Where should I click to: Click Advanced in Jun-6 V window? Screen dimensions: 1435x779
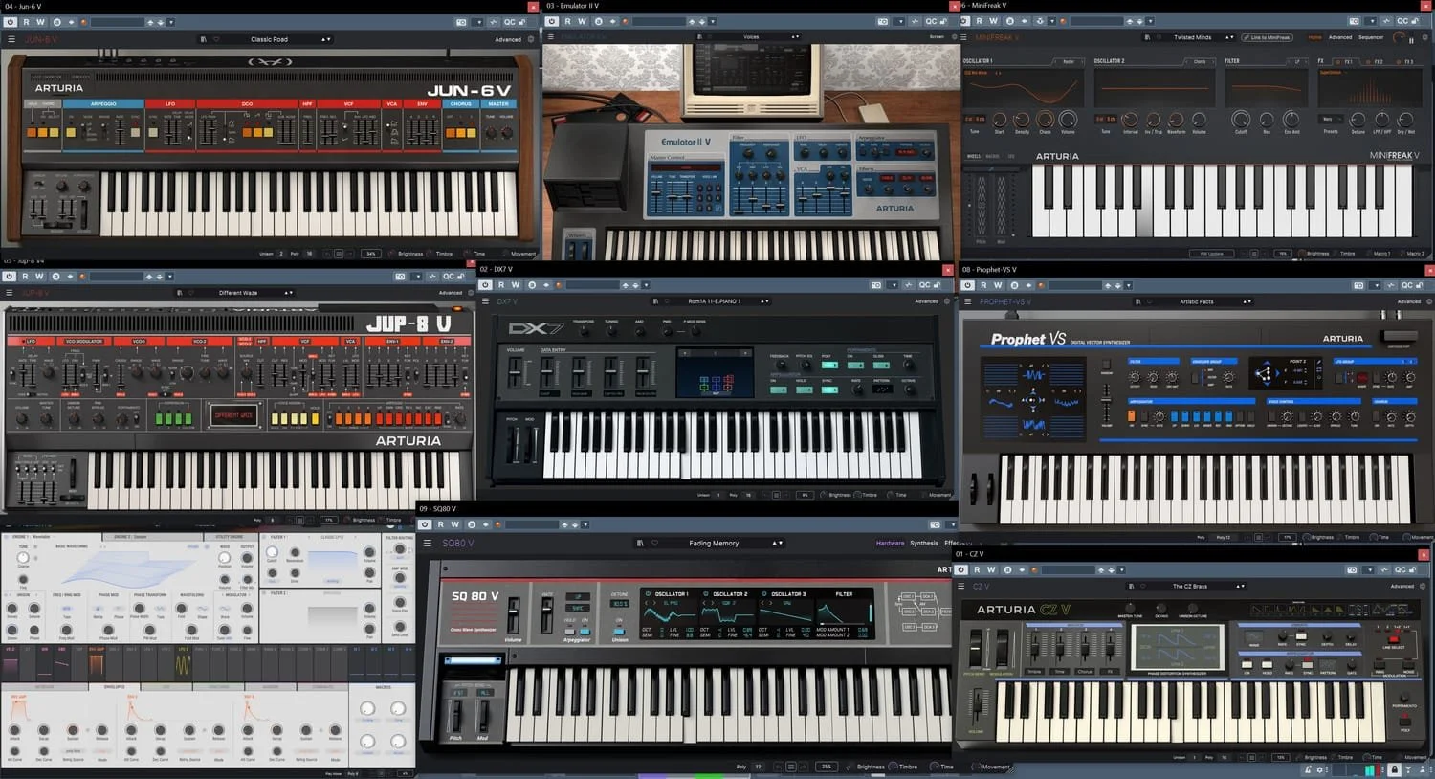(508, 39)
